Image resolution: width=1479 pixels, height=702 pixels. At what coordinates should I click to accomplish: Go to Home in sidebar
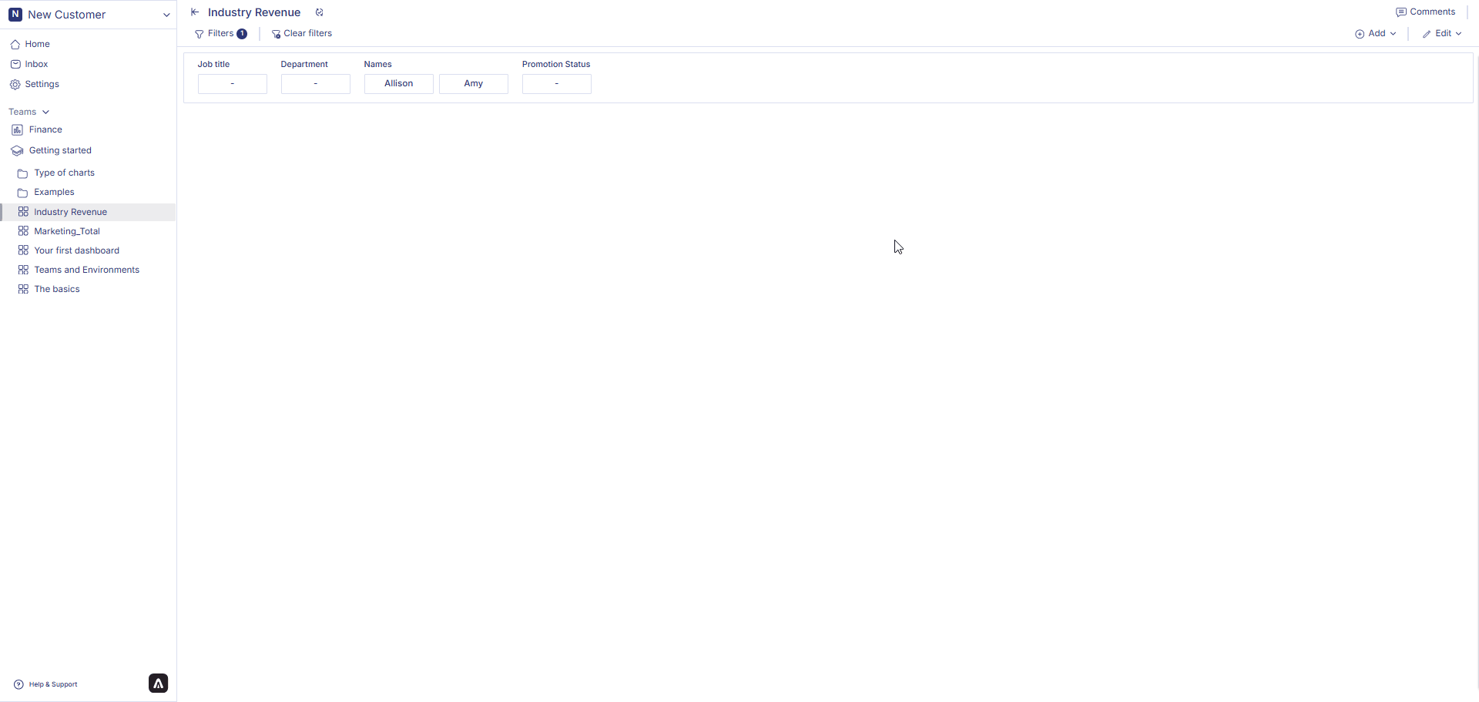37,45
